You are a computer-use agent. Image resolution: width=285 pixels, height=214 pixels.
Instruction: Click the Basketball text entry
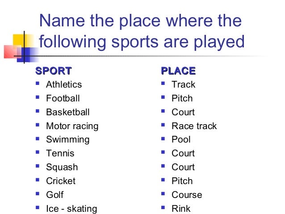[x=68, y=112]
